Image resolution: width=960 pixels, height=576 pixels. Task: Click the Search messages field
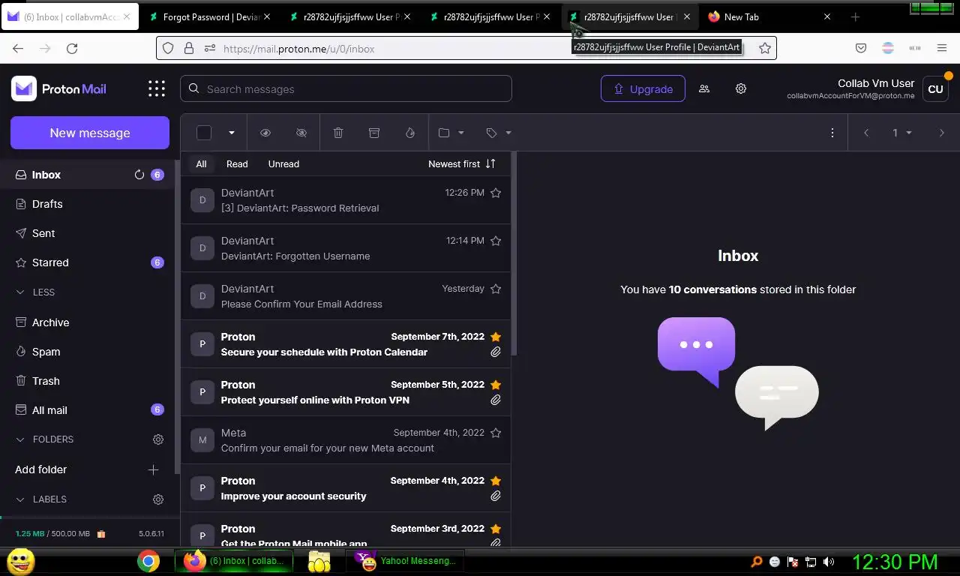pyautogui.click(x=346, y=88)
